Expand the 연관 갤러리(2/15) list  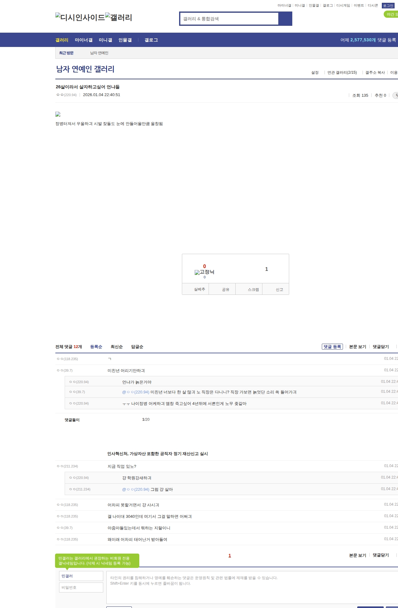click(x=342, y=72)
